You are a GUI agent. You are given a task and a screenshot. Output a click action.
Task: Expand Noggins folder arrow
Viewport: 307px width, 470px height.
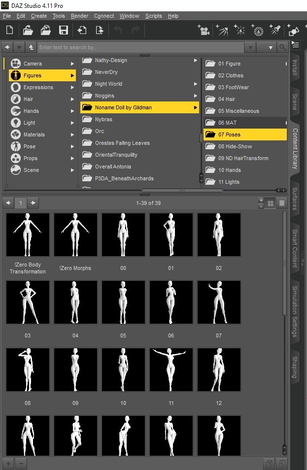coord(196,96)
